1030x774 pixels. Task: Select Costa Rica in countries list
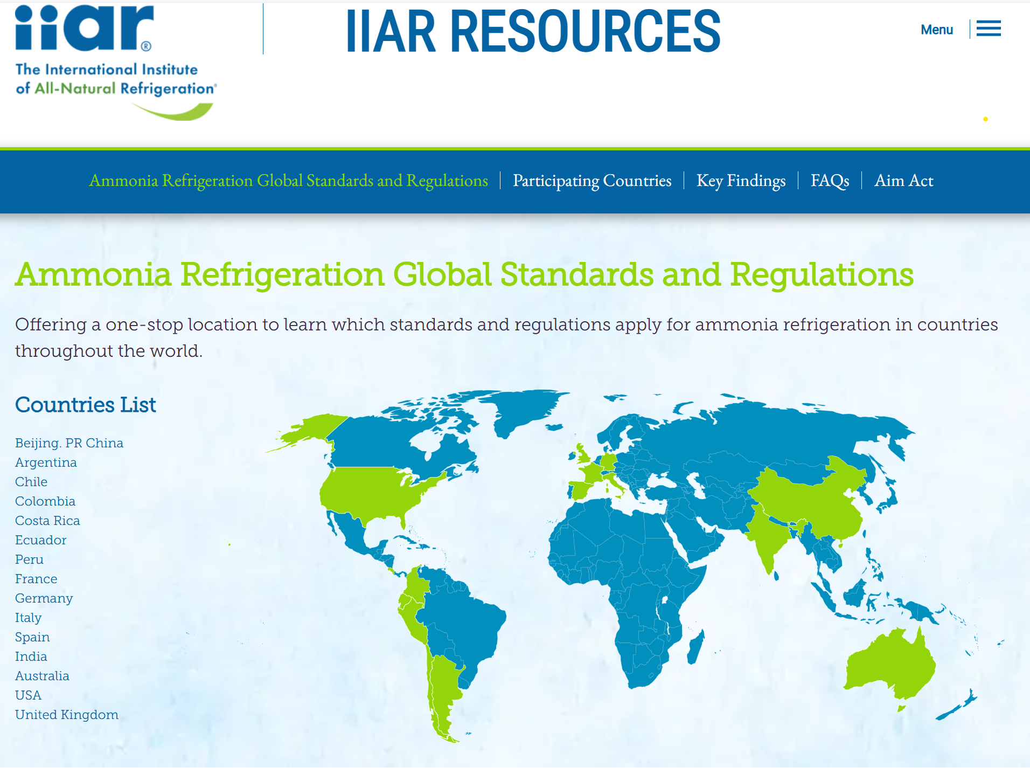47,521
